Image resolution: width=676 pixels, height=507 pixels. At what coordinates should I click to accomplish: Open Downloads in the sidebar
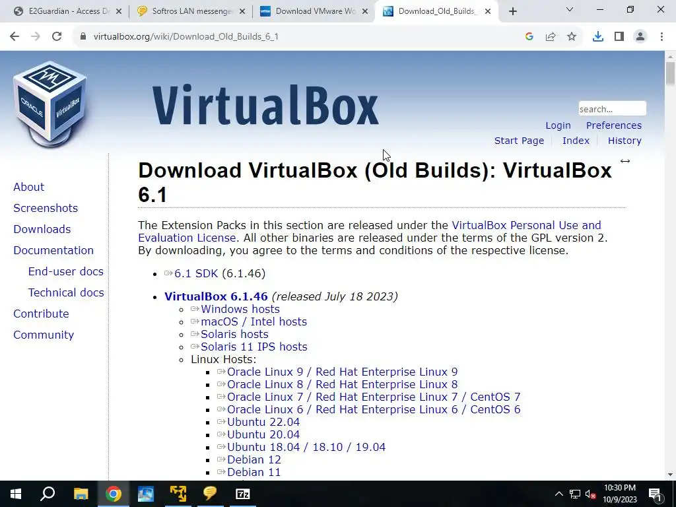(42, 229)
